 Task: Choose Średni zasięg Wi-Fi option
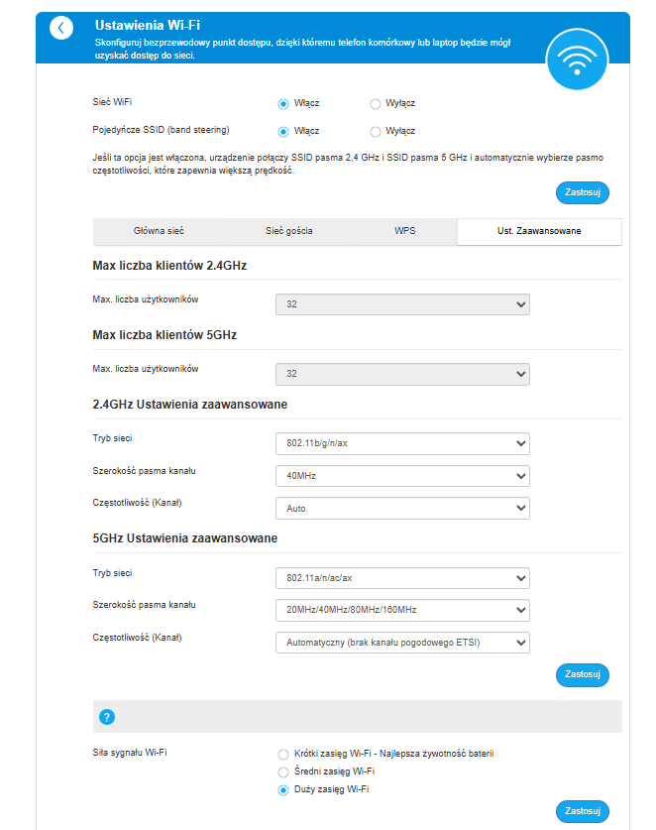click(x=283, y=771)
